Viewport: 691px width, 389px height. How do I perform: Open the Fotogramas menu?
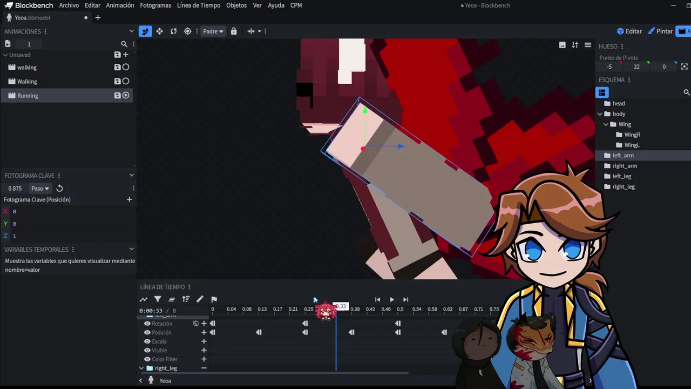[x=155, y=5]
